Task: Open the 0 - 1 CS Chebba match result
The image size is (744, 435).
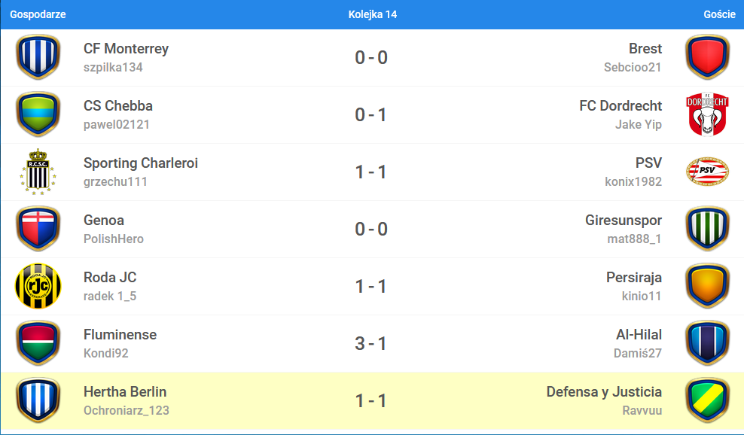Action: coord(371,115)
